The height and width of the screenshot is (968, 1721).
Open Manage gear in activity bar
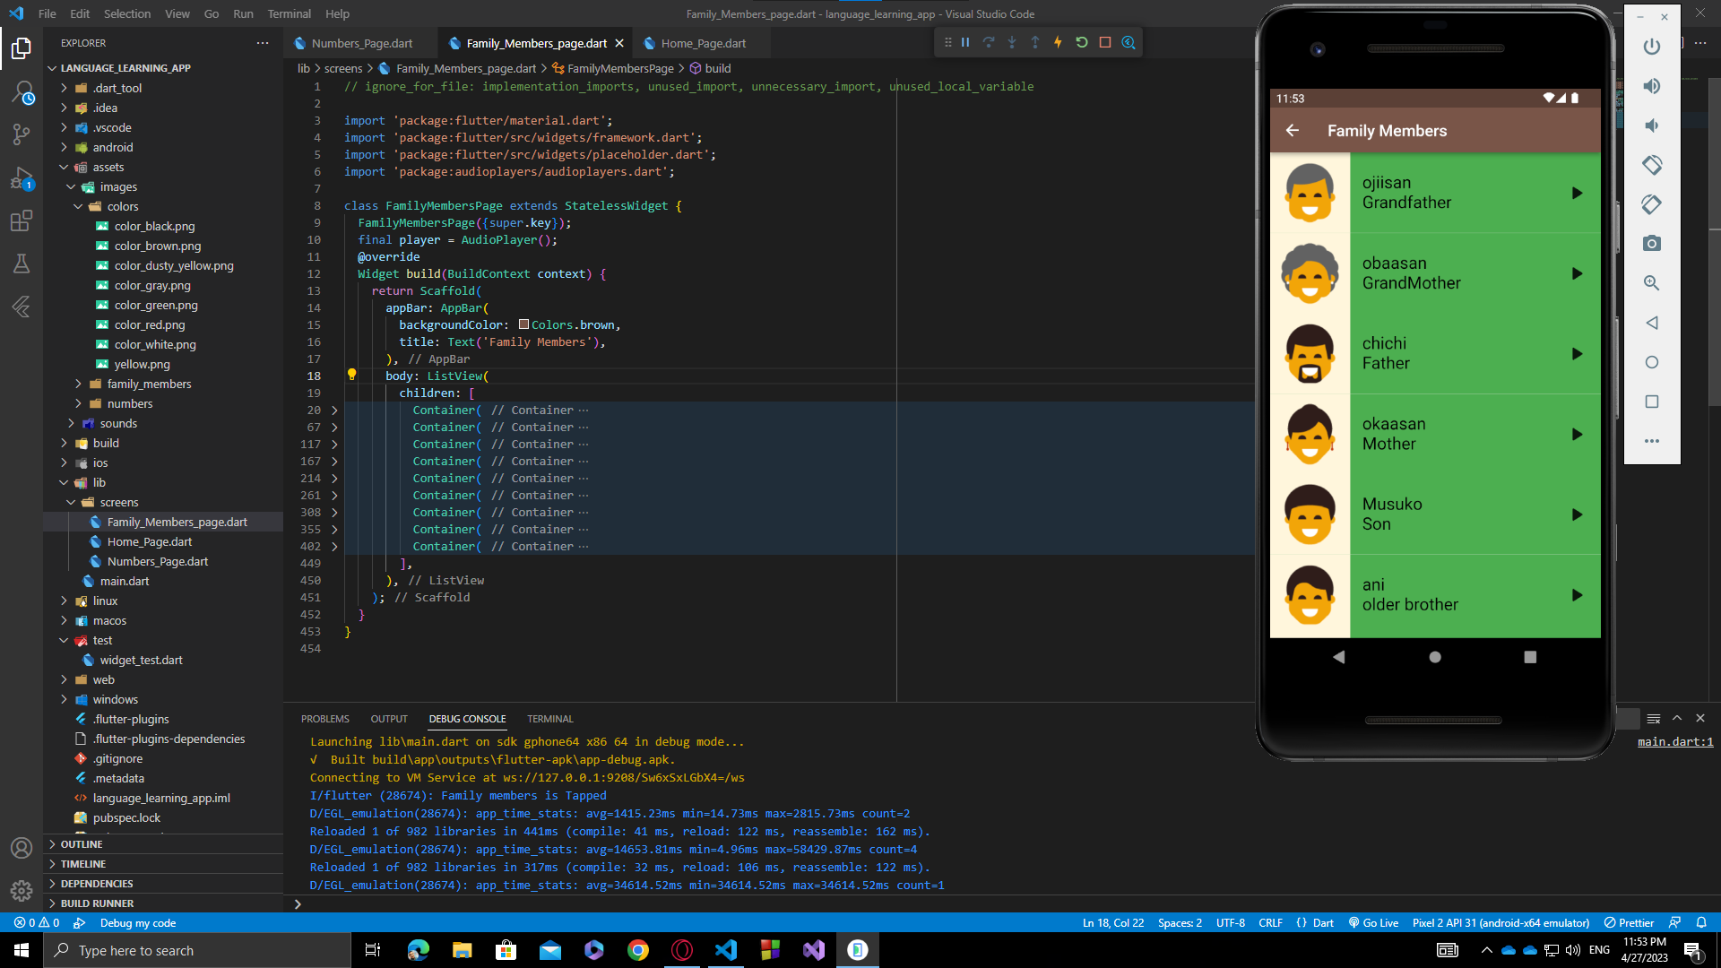point(22,890)
